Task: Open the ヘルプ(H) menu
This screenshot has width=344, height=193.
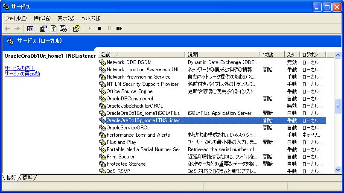Action: [91, 18]
